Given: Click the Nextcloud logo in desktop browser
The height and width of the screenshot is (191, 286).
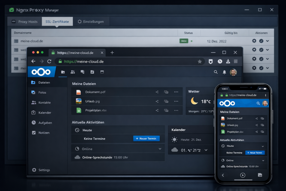Looking at the screenshot, I should point(41,72).
